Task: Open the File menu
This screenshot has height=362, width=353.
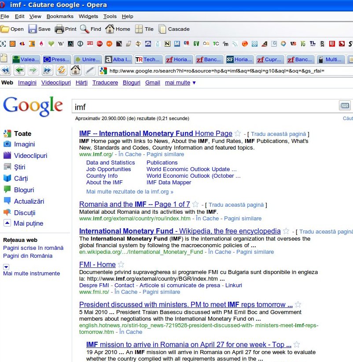Action: click(4, 16)
